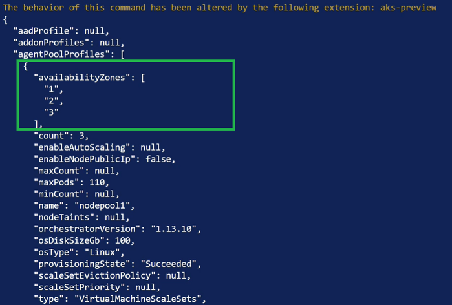452x305 pixels.
Task: Click the "osDiskSizeGb" value 100
Action: tap(122, 240)
